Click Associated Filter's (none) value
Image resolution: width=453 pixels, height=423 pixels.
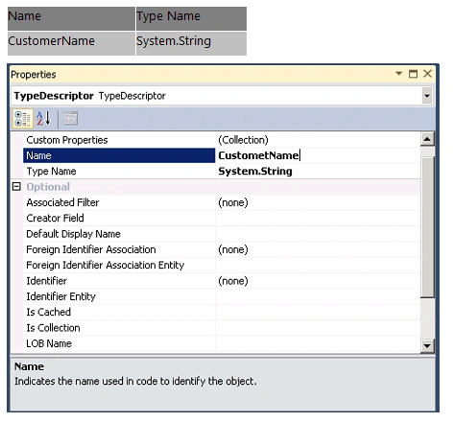point(233,202)
